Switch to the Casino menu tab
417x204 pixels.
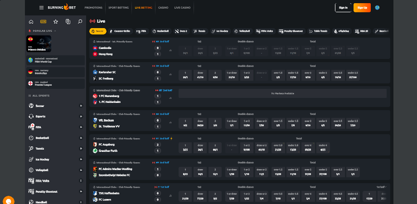click(x=163, y=8)
